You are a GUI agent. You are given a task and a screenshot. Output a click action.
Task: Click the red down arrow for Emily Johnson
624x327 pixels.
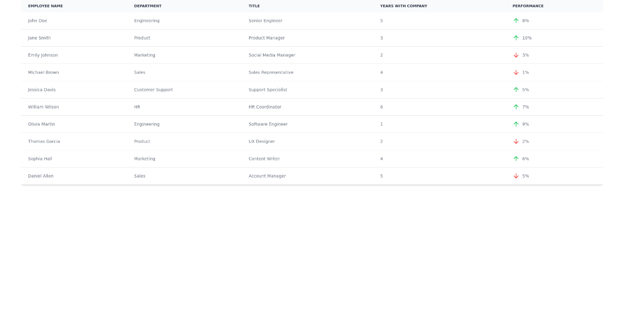pyautogui.click(x=516, y=55)
